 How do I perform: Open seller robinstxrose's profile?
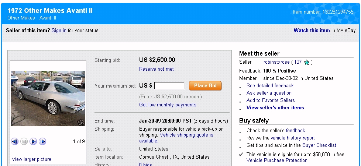point(276,62)
